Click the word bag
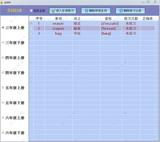Image resolution: width=160 pixels, height=142 pixels. tap(58, 34)
